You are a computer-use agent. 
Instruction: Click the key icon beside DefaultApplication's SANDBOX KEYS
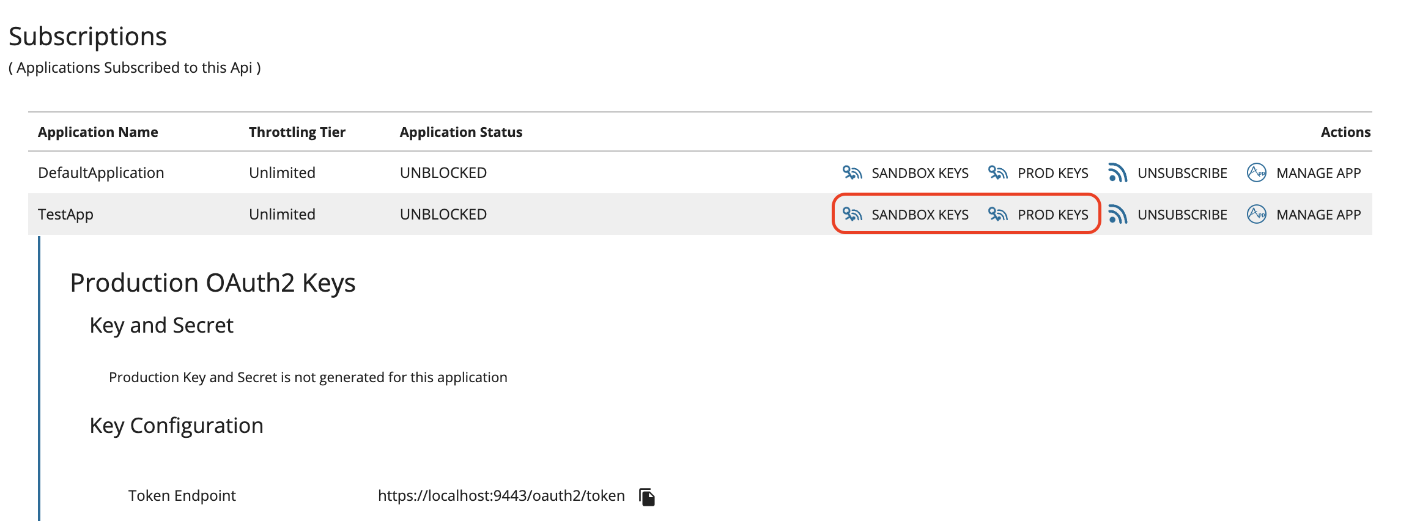tap(852, 173)
